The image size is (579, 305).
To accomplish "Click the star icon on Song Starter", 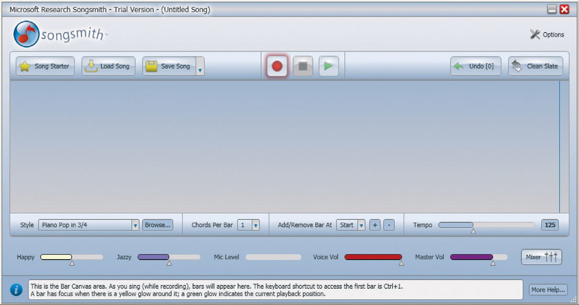I will (x=25, y=66).
